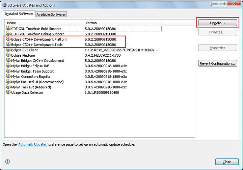Select Mylyn Connector: Bugzilla row

pyautogui.click(x=84, y=77)
